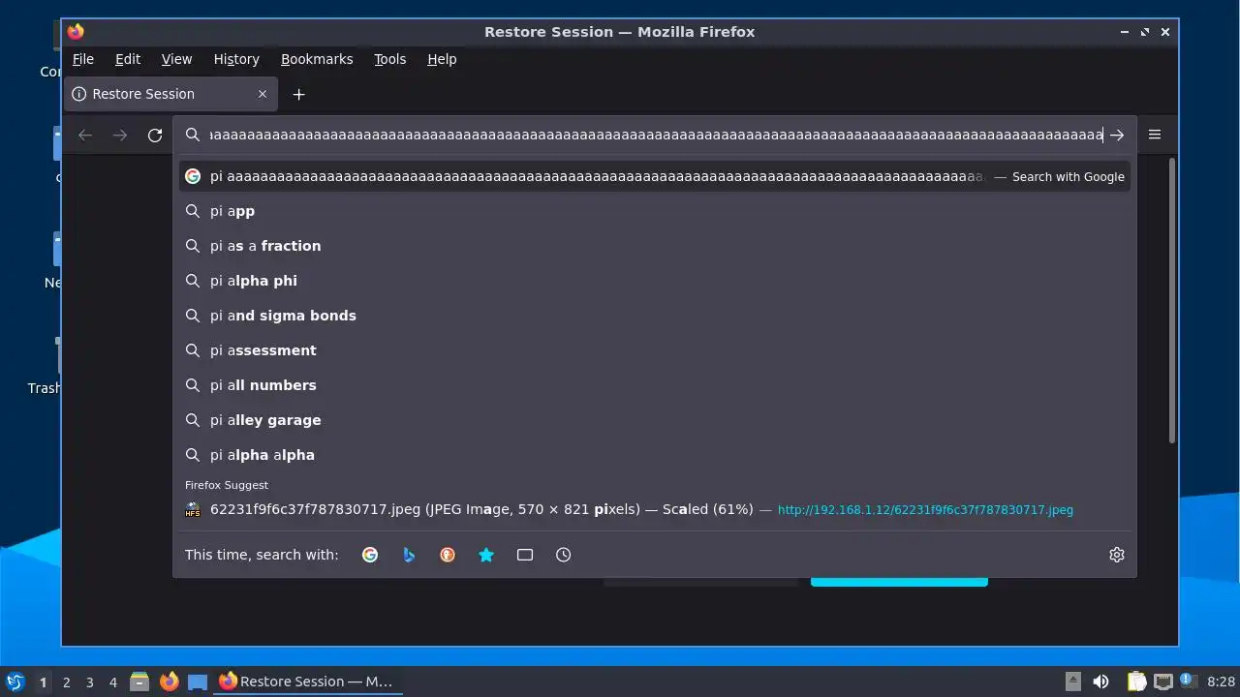Open the View menu

pyautogui.click(x=176, y=59)
